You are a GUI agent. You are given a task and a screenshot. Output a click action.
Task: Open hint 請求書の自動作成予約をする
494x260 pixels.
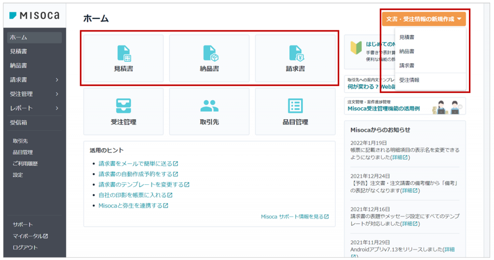point(138,174)
